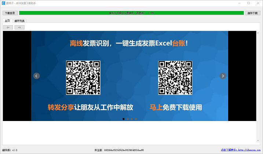Open the 点击了解更多 website link
This screenshot has height=154, width=263.
(241, 150)
